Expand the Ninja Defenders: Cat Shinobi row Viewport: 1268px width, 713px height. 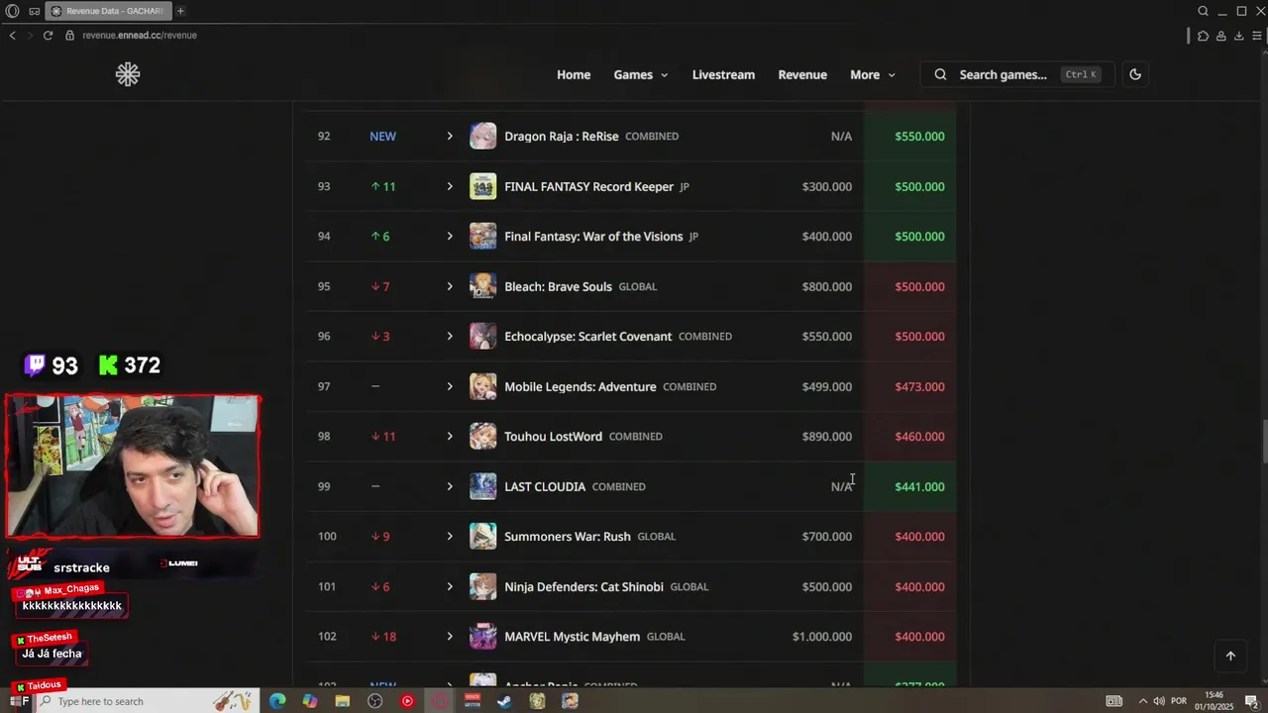click(x=450, y=586)
